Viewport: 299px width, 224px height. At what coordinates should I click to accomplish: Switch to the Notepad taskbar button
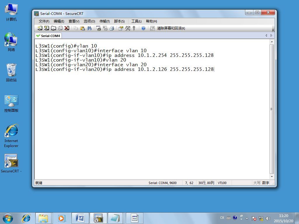[x=115, y=218]
